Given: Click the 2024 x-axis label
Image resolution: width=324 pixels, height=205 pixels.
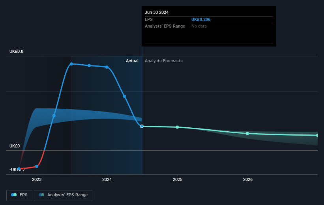Looking at the screenshot, I should click(107, 179).
